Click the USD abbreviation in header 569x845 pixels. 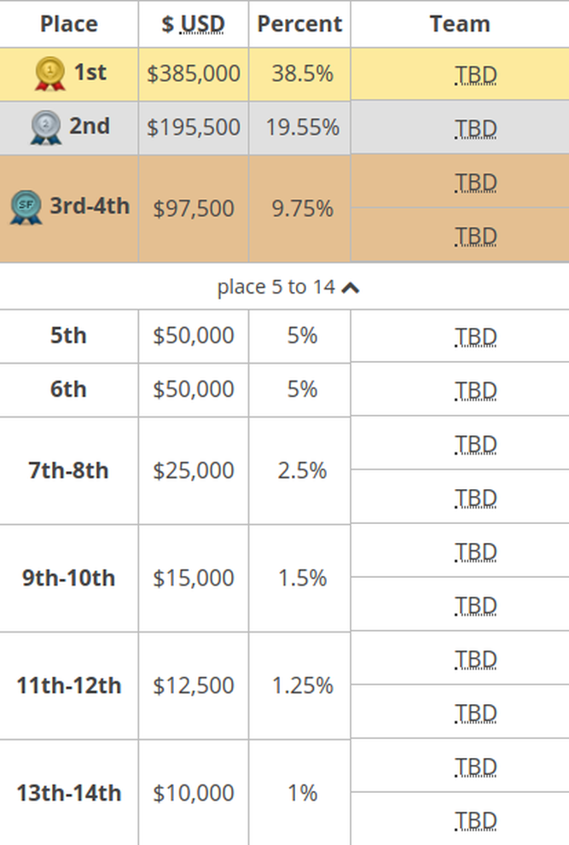(202, 24)
